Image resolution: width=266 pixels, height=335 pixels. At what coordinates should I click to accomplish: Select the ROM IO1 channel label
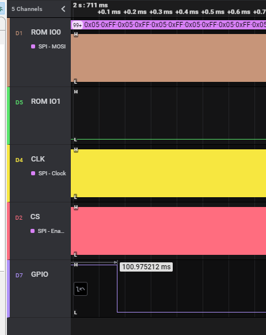[x=45, y=101]
